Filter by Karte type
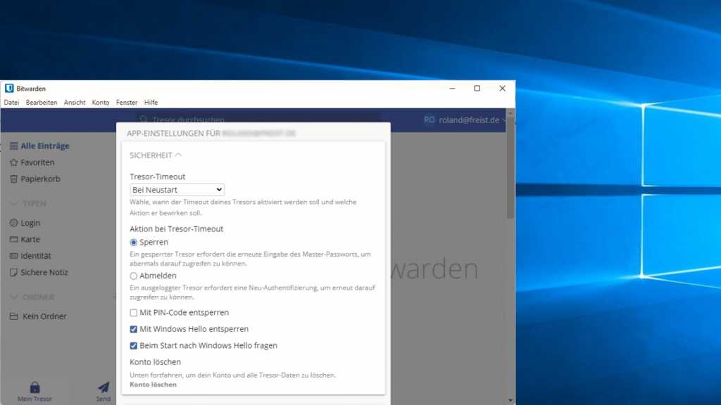The height and width of the screenshot is (405, 721). pos(30,239)
